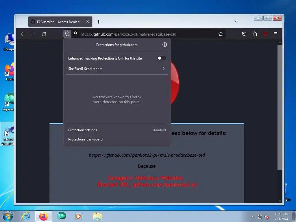The height and width of the screenshot is (222, 296).
Task: Select the Microsoft Visual Studio desktop shortcut
Action: pyautogui.click(x=8, y=134)
